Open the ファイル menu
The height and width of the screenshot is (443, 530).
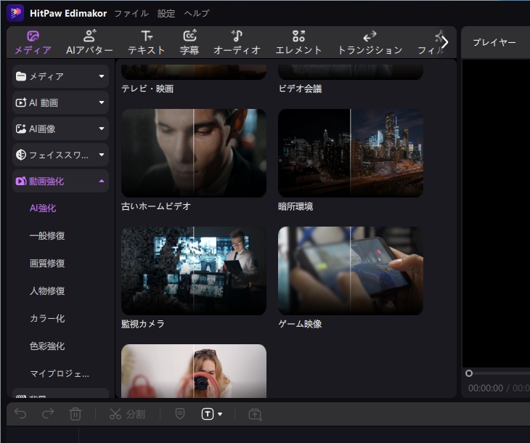tap(131, 14)
